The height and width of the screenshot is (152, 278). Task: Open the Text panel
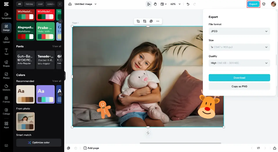pyautogui.click(x=6, y=52)
